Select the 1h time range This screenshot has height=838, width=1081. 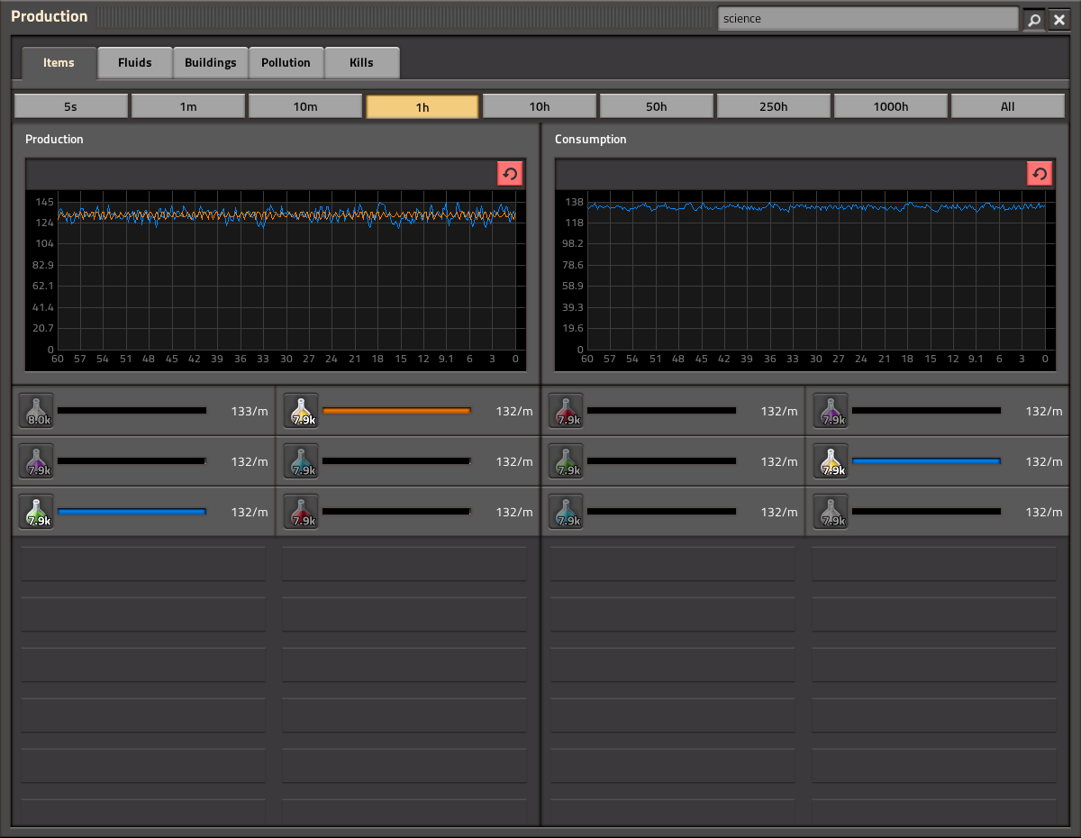[x=422, y=106]
